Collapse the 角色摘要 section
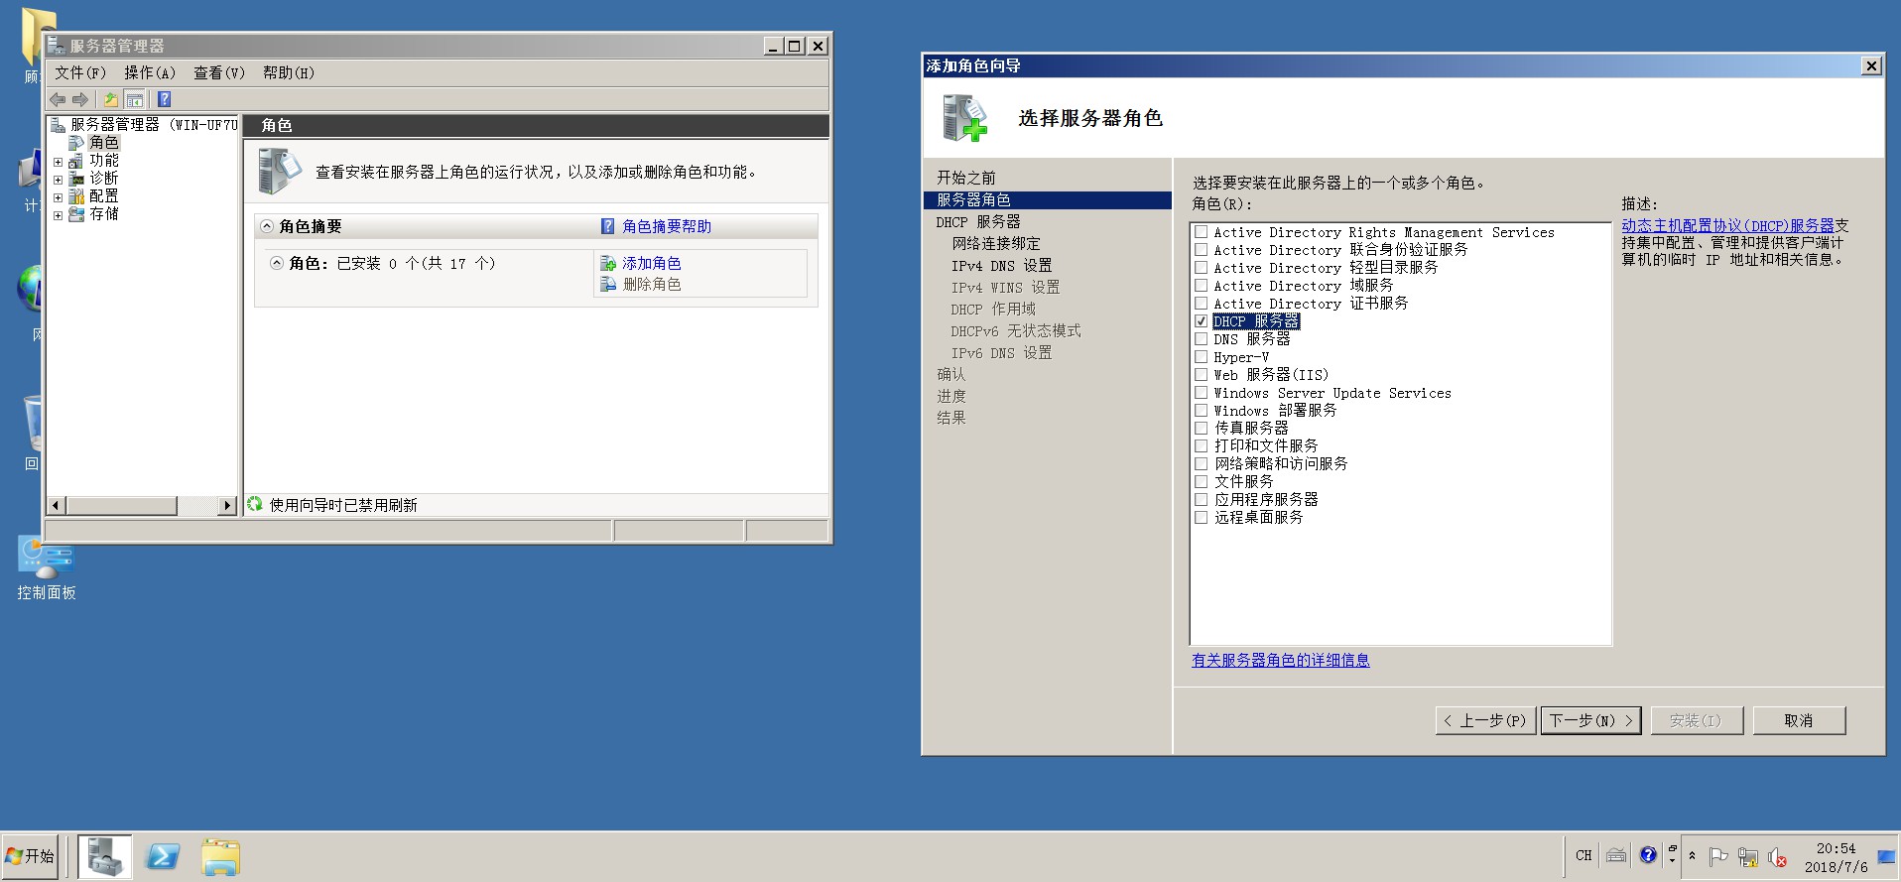1901x882 pixels. (267, 226)
